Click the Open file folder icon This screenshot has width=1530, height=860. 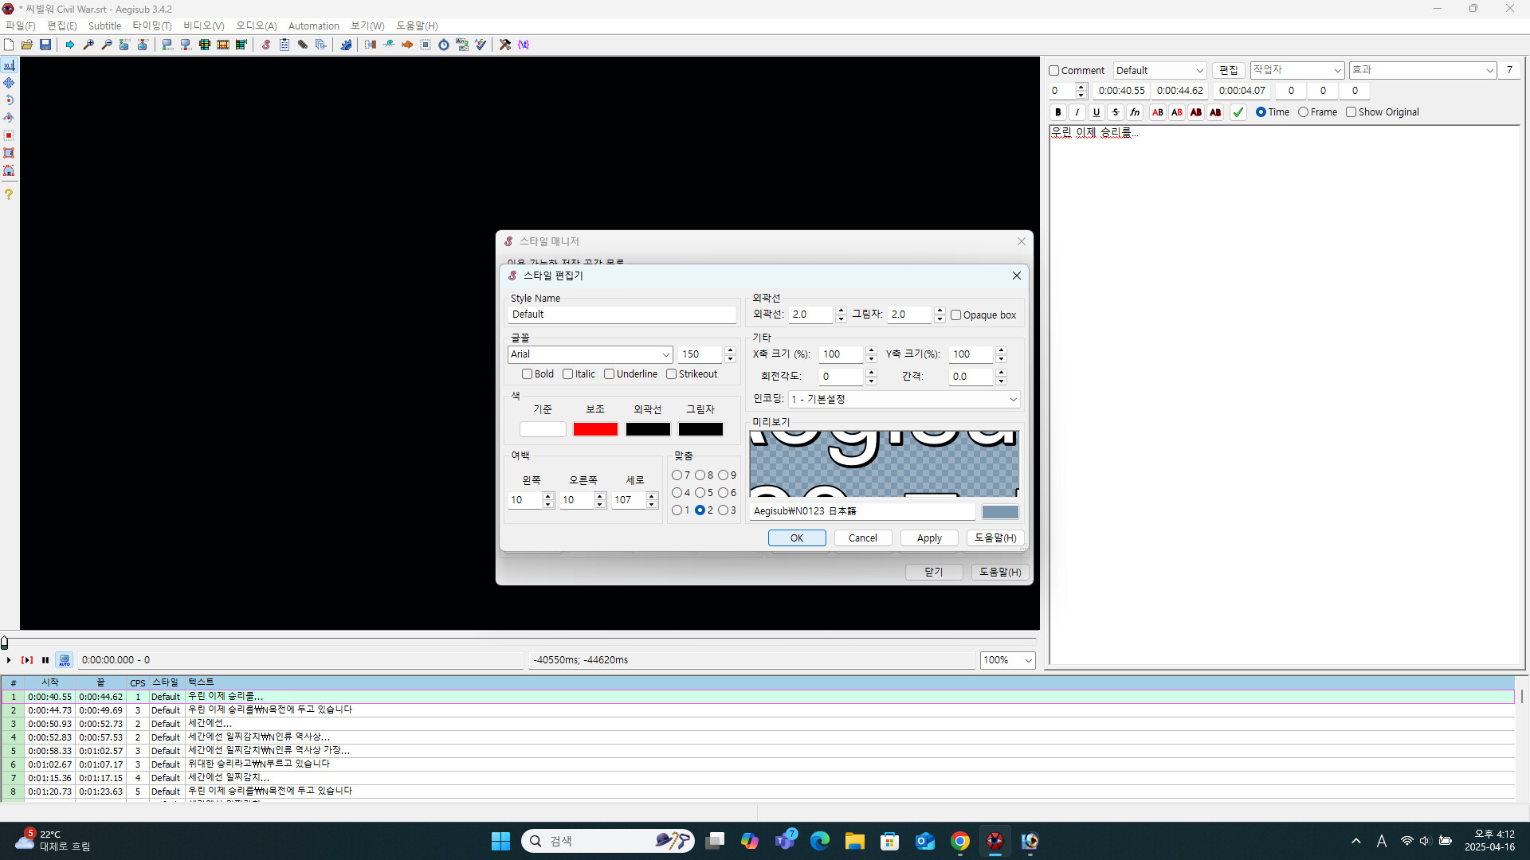pos(27,45)
